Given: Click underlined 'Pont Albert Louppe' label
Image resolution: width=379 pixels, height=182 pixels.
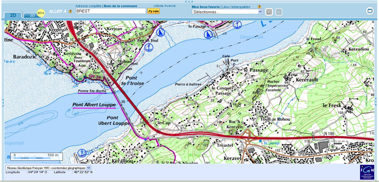Looking at the screenshot, I should pos(94,105).
